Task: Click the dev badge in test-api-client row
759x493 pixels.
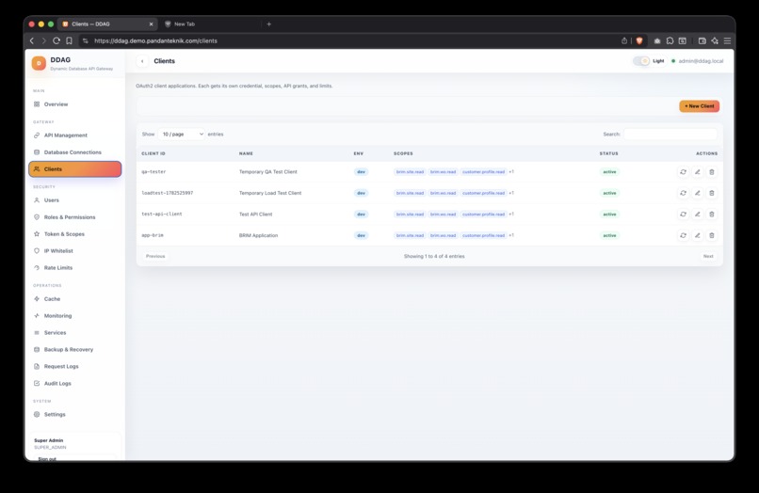Action: pos(361,214)
